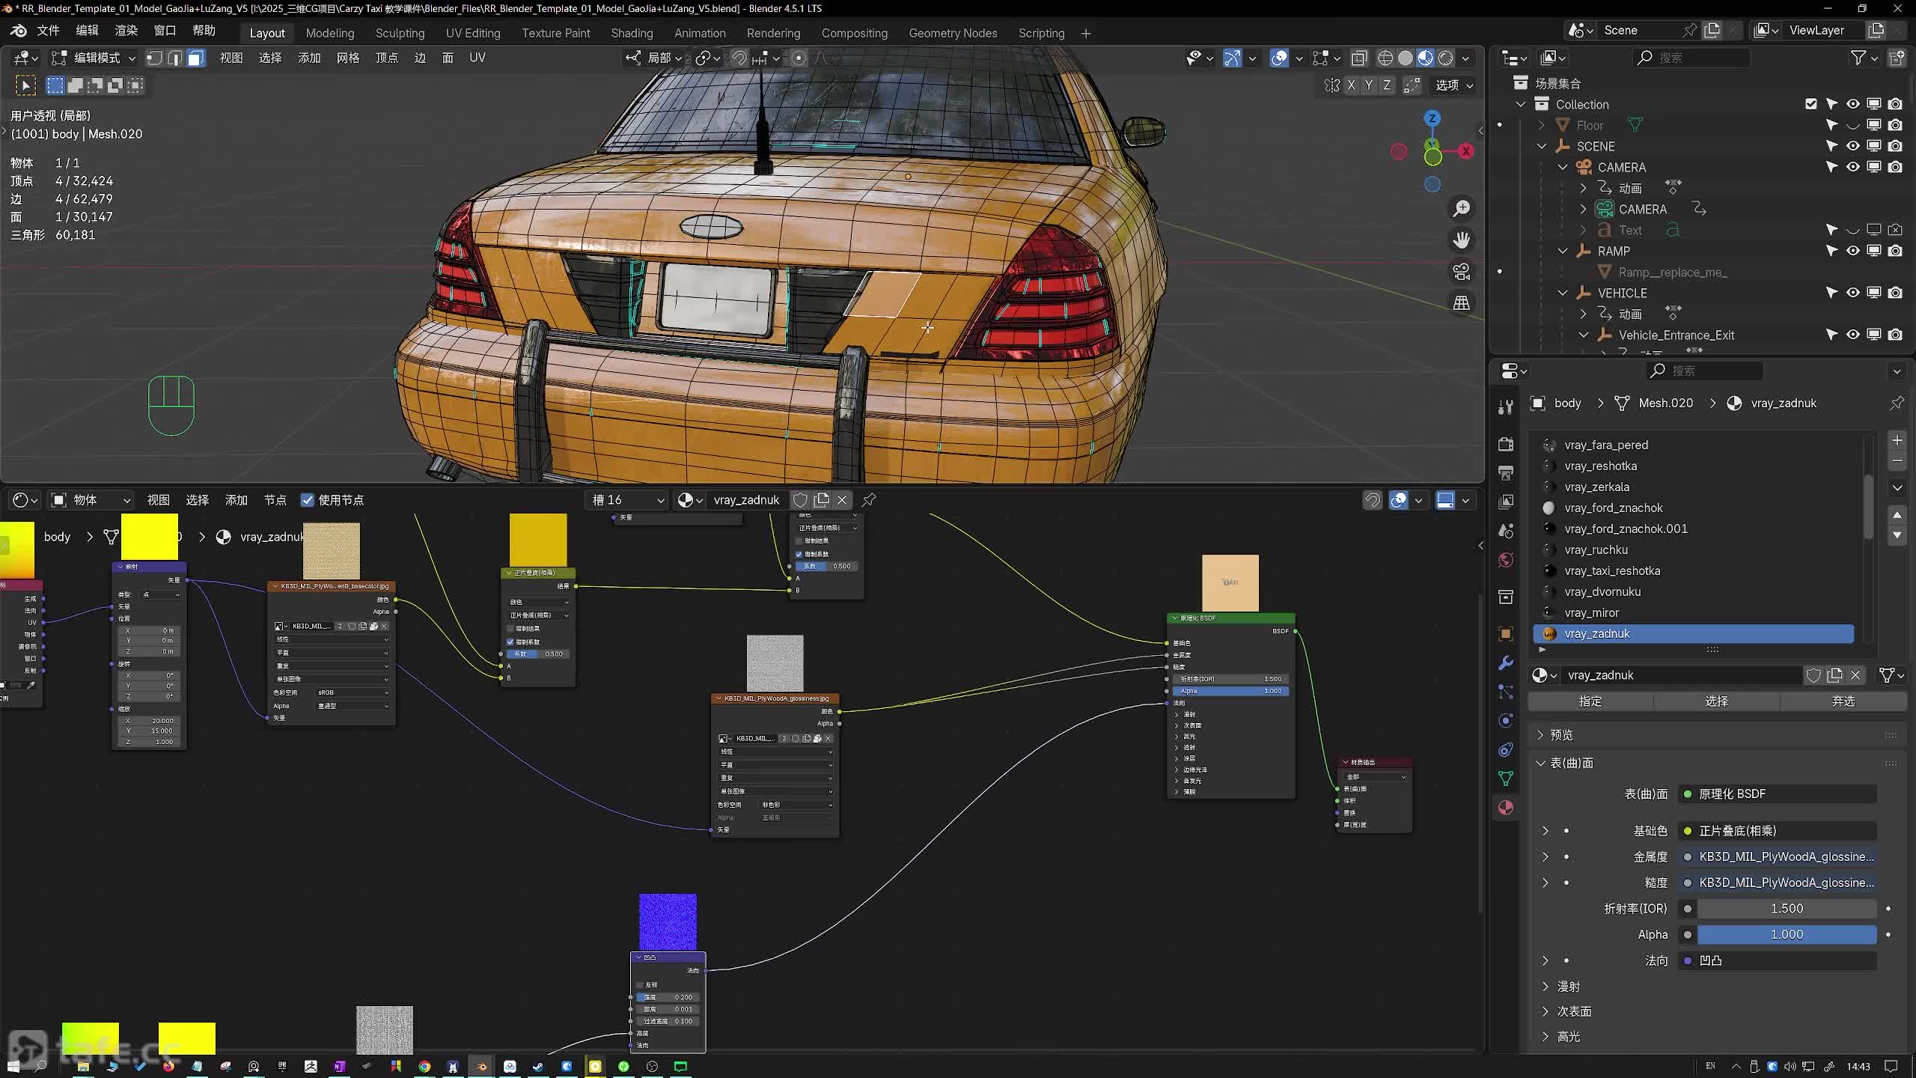Open the 编辑模式 mode dropdown

[x=96, y=58]
